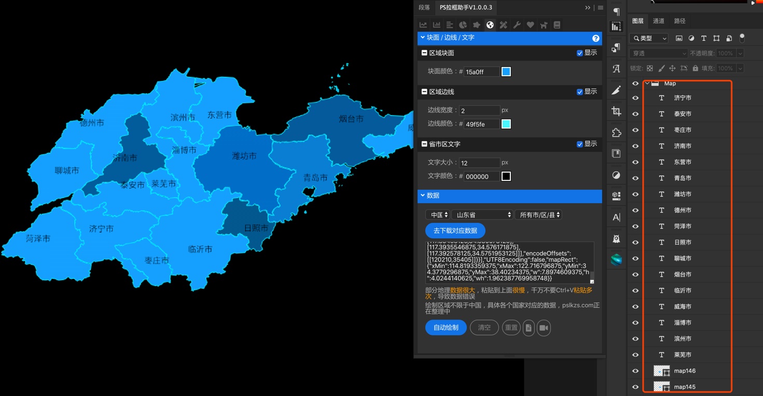Select the line chart tool icon

click(423, 25)
